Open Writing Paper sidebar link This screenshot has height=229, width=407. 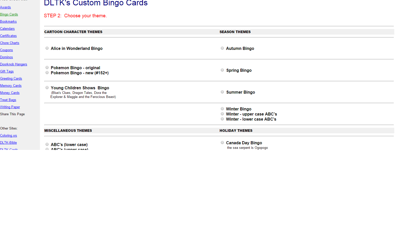pyautogui.click(x=10, y=107)
